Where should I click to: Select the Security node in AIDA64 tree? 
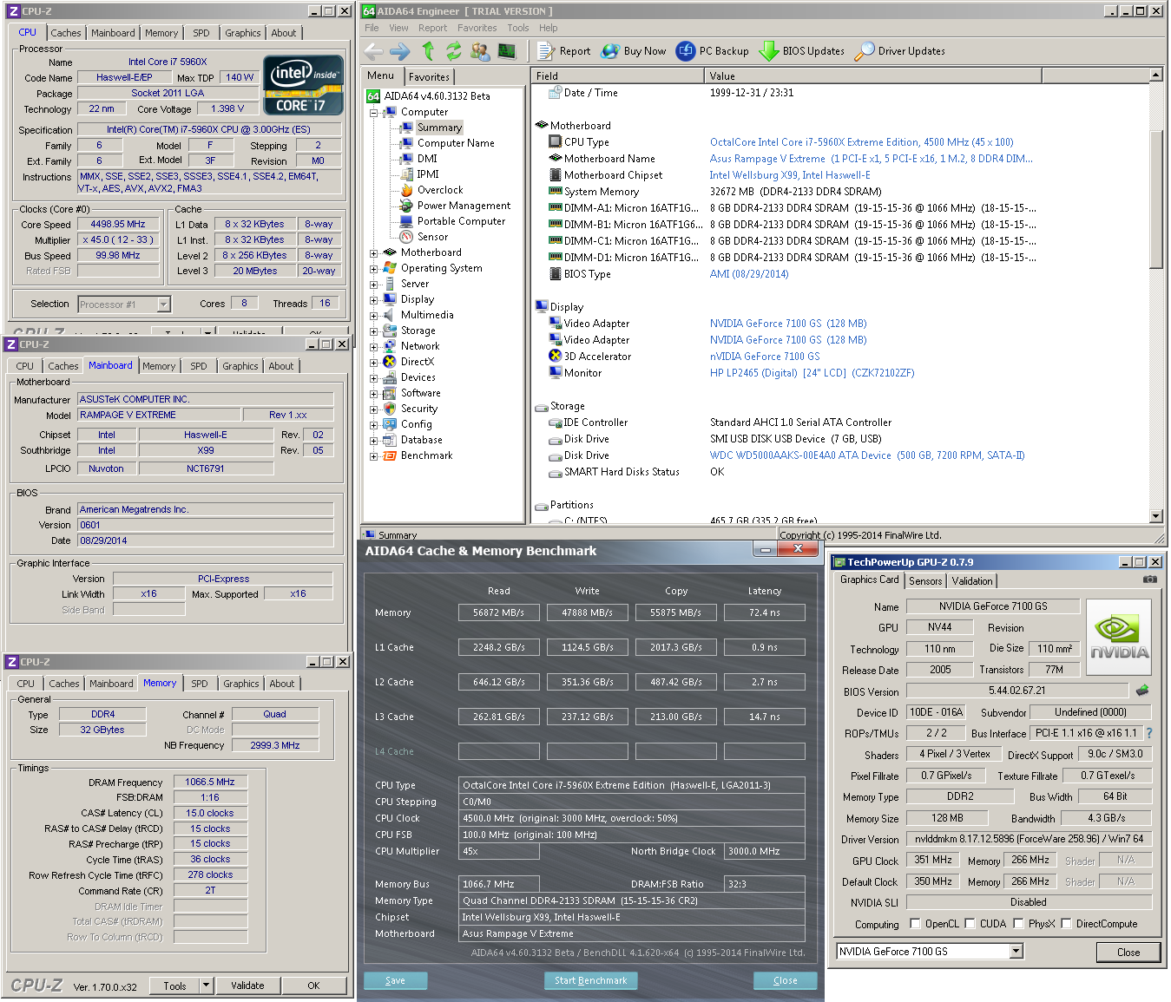[x=418, y=409]
